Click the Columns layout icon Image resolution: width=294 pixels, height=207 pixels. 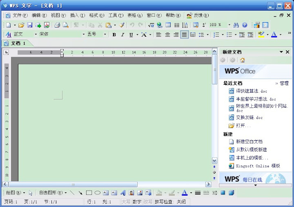click(x=177, y=25)
